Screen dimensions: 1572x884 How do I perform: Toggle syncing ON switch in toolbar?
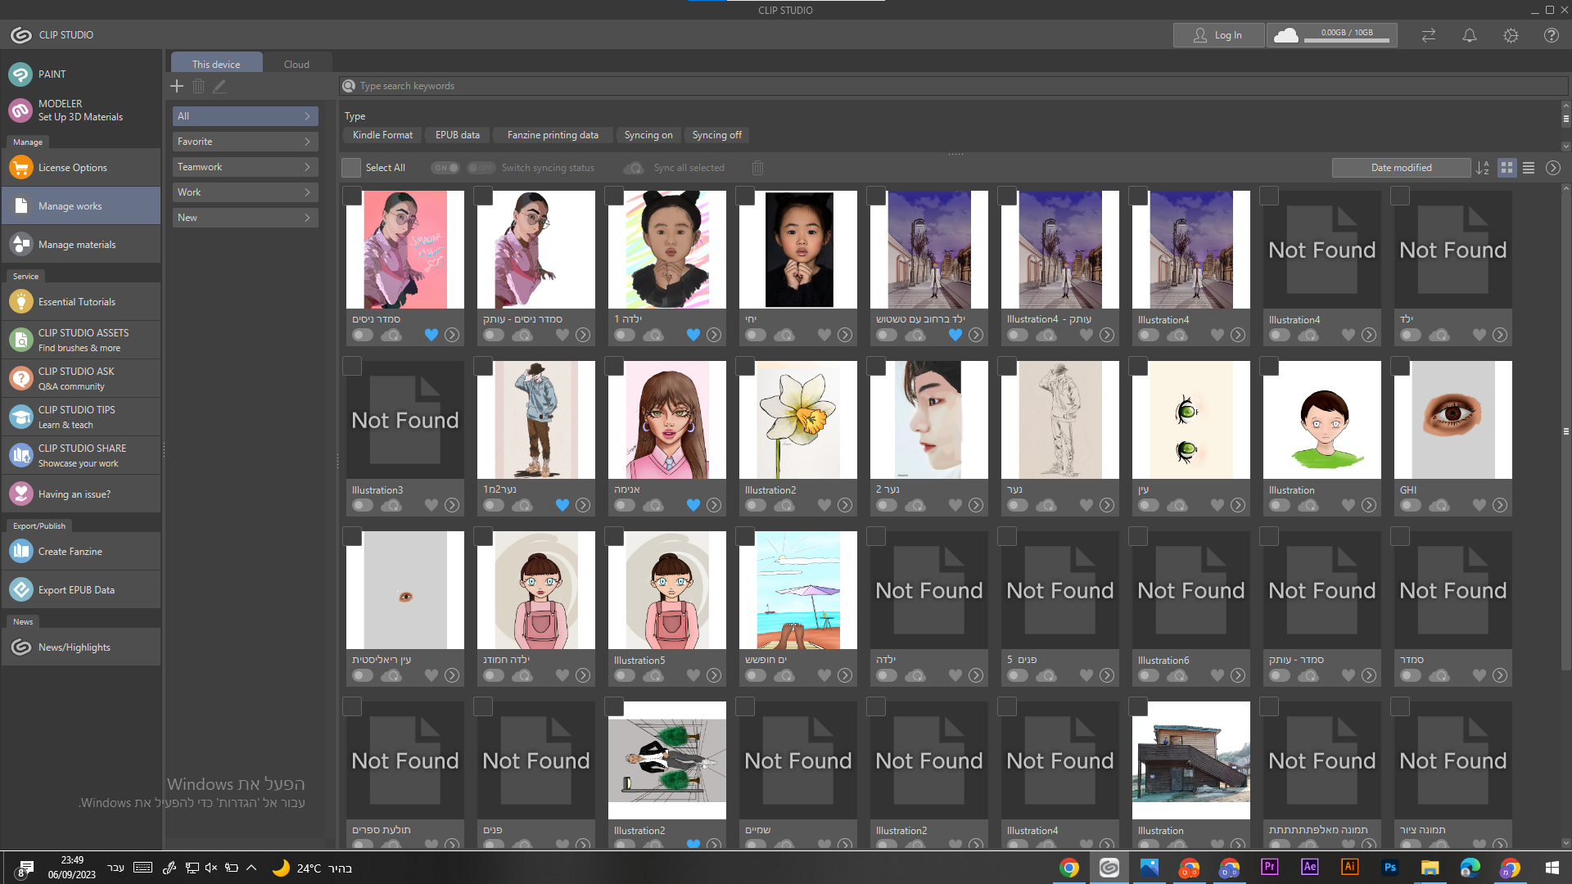pos(446,168)
